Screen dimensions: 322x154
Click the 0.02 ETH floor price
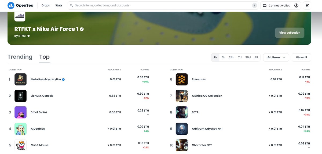[x=276, y=79]
